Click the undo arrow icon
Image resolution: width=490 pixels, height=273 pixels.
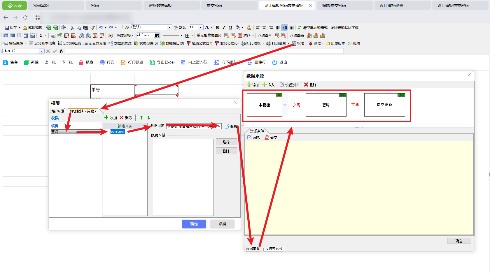[101, 27]
